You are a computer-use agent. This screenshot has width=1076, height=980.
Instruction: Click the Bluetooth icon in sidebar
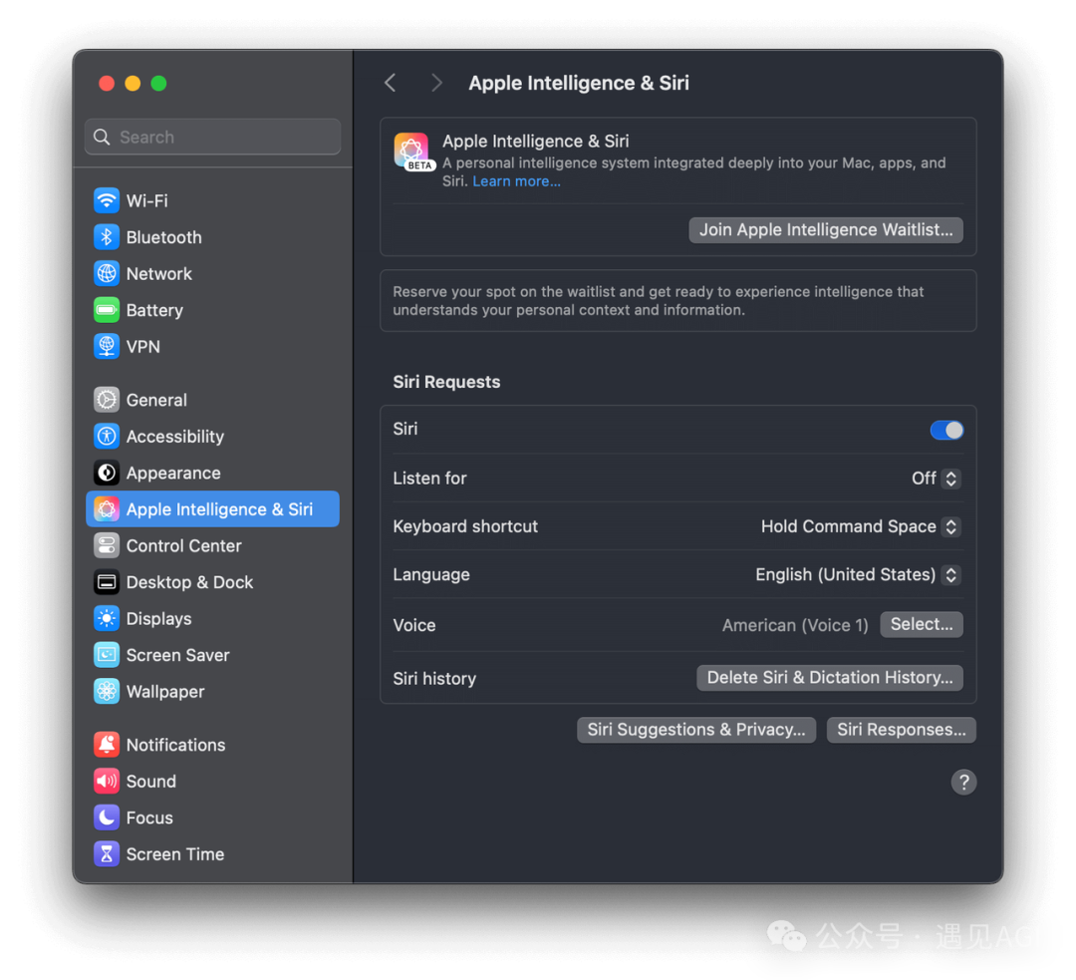pos(107,237)
